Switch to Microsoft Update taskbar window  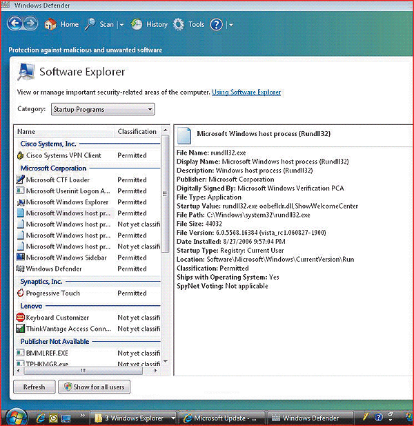tap(221, 418)
